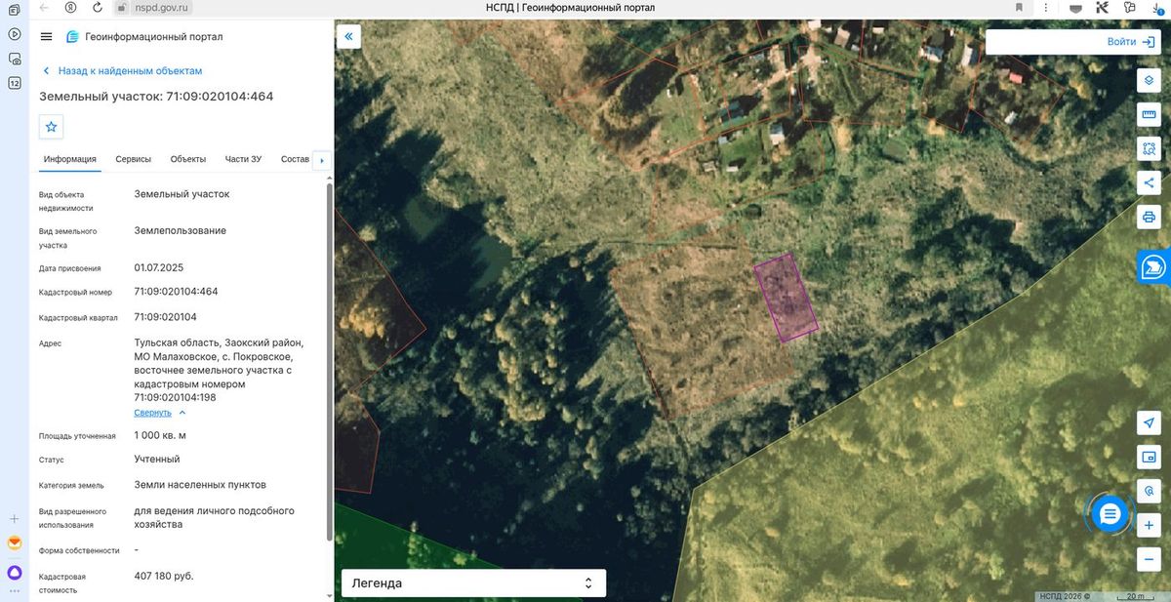
Task: Click the cadastral value 407 180 руб.
Action: [x=164, y=576]
